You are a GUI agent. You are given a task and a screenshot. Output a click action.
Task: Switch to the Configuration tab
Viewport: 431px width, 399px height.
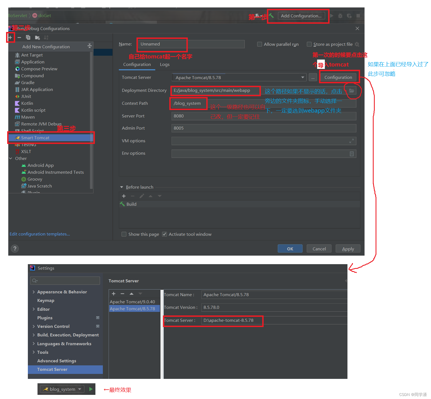click(137, 64)
